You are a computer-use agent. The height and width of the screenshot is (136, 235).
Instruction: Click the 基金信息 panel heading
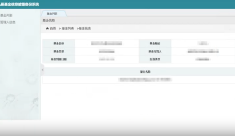49,21
